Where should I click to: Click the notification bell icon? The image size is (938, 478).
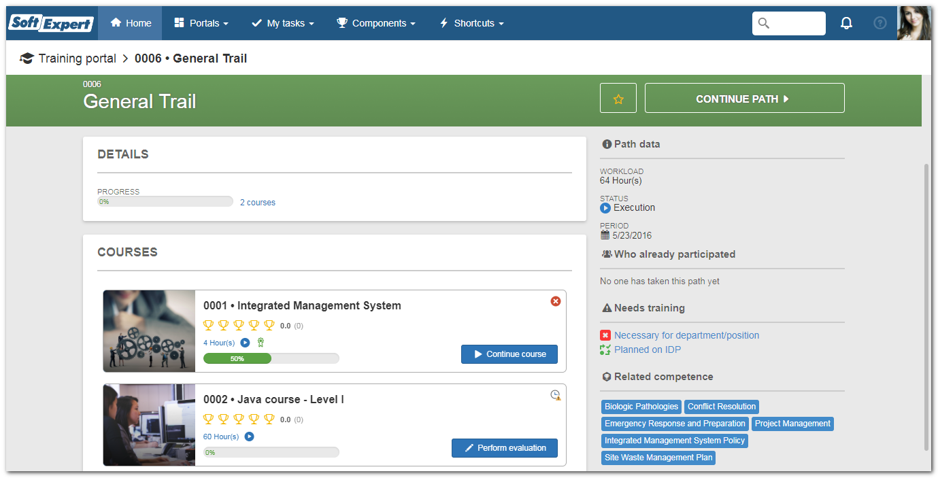pyautogui.click(x=846, y=23)
